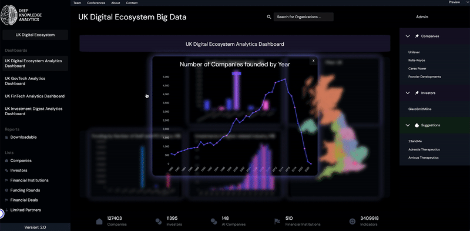Click the 11395 Investors stat icon

[x=159, y=222]
